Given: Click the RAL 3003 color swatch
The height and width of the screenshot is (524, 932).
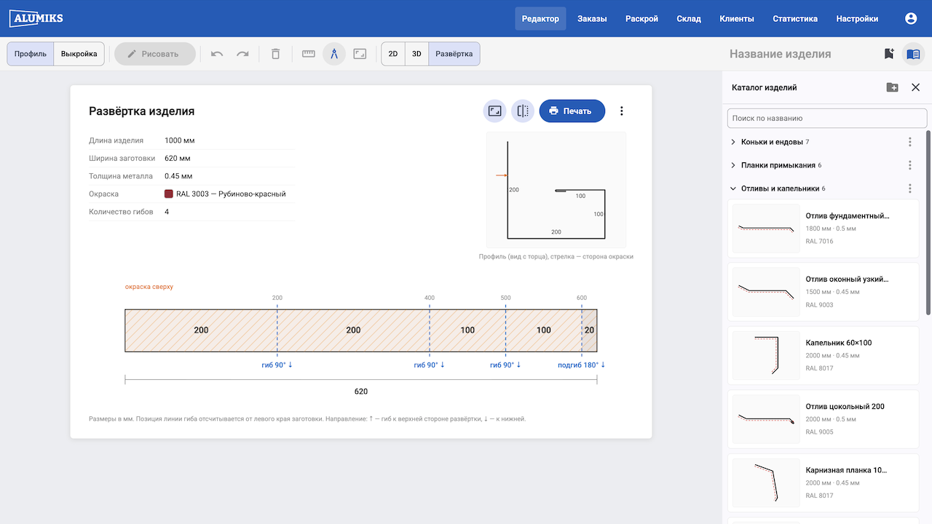Looking at the screenshot, I should [x=169, y=194].
